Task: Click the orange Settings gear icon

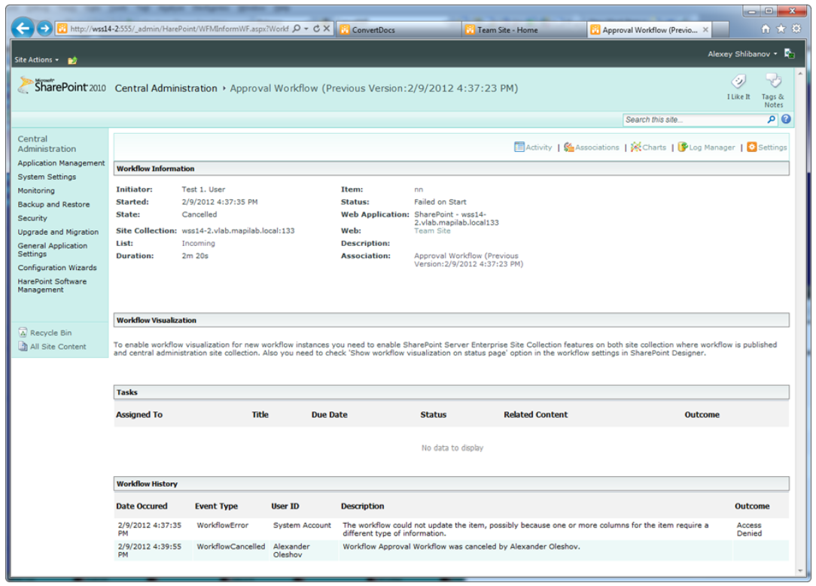Action: tap(751, 147)
